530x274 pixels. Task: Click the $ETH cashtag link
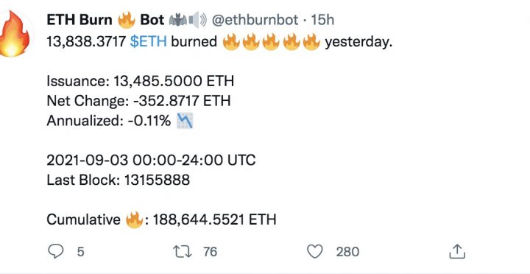coord(149,41)
